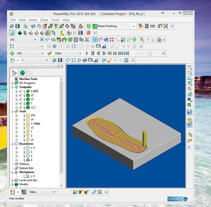Viewport: 211px width, 207px height.
Task: Select the Patterns tree item
Action: click(x=24, y=164)
